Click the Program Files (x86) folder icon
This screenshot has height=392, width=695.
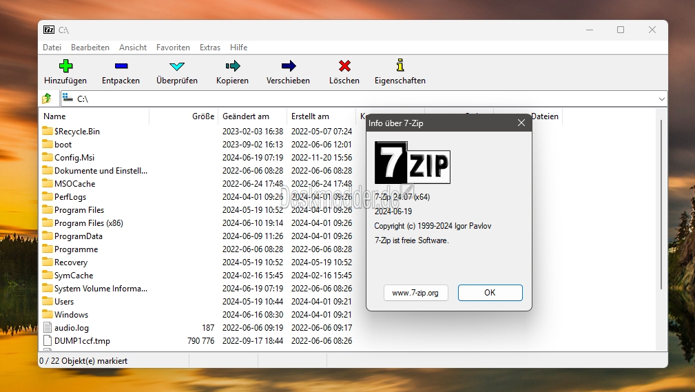pos(48,223)
